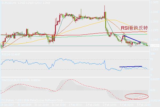Image resolution: width=160 pixels, height=107 pixels.
Task: Select the blue descending trendline on price chart
Action: [132, 39]
